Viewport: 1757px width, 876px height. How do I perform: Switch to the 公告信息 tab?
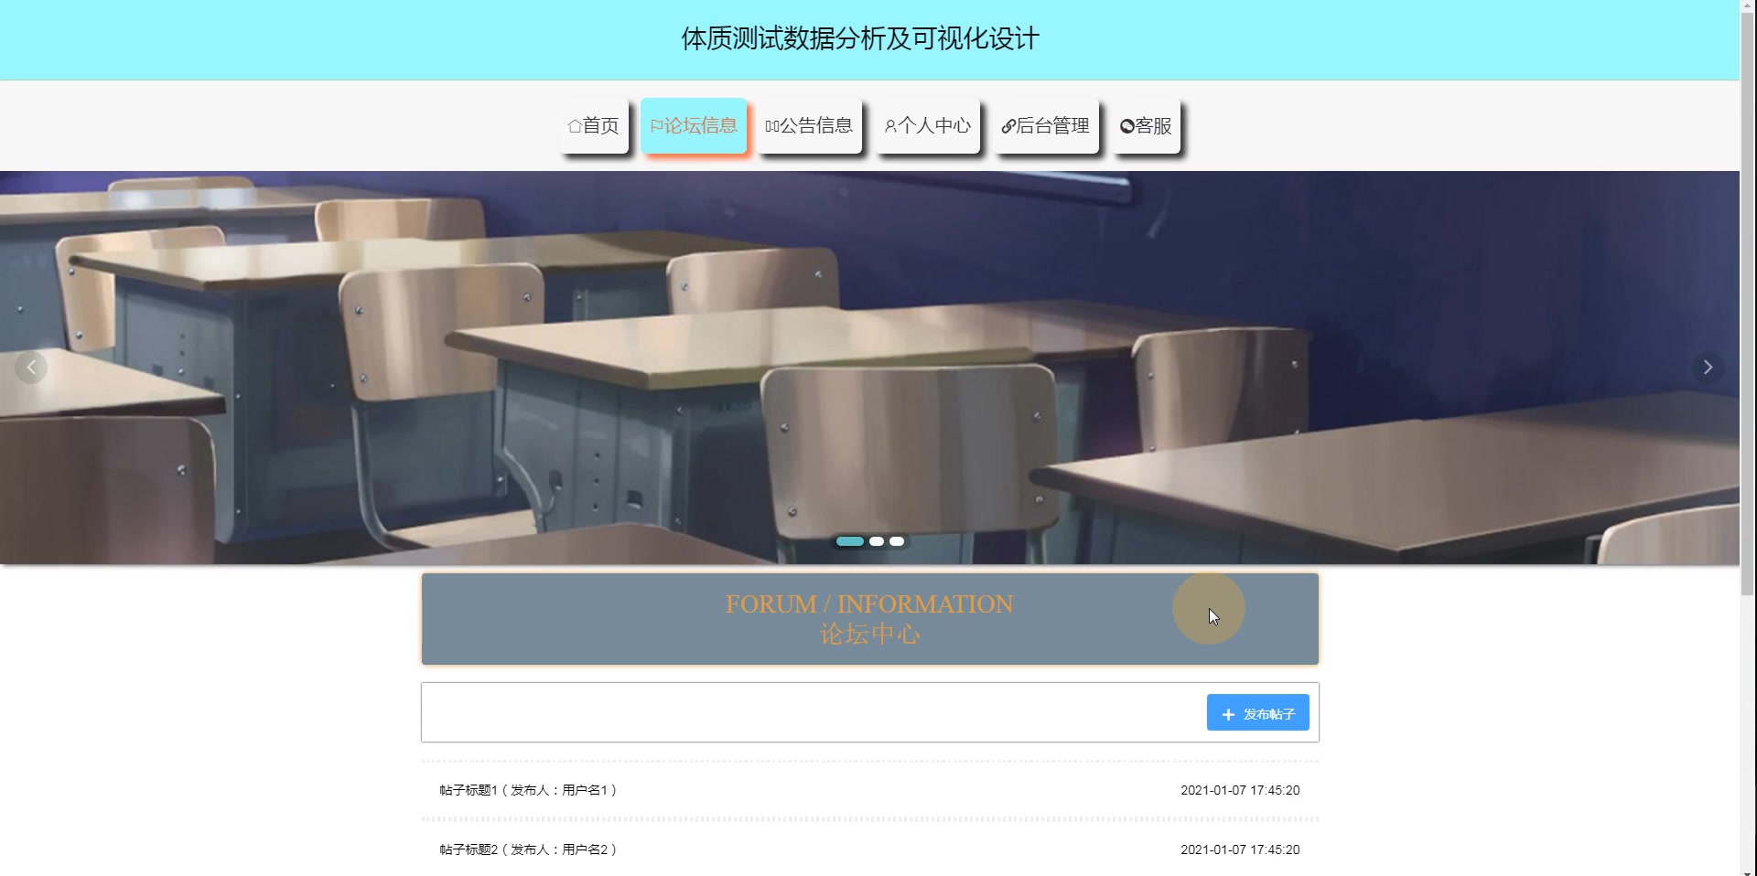(x=810, y=125)
